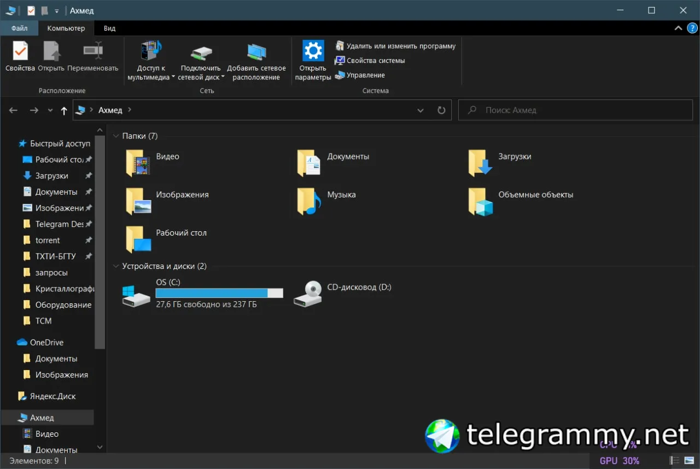
Task: Collapse the Папки (7) group
Action: (115, 136)
